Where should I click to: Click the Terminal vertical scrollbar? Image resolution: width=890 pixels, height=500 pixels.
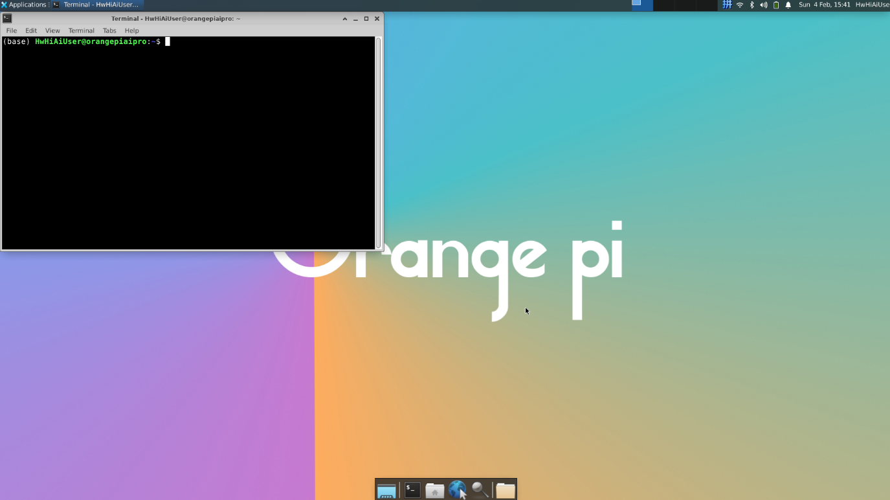[378, 142]
